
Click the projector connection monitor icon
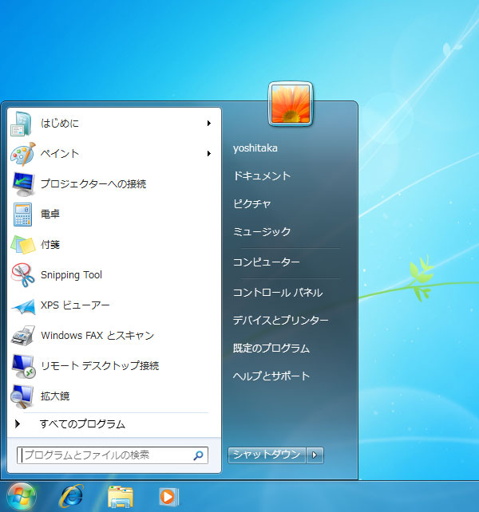(x=23, y=184)
